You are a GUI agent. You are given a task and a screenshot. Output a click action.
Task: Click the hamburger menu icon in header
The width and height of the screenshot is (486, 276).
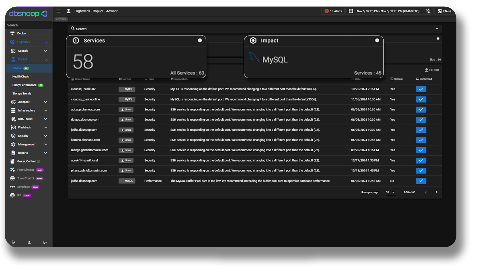pos(58,11)
